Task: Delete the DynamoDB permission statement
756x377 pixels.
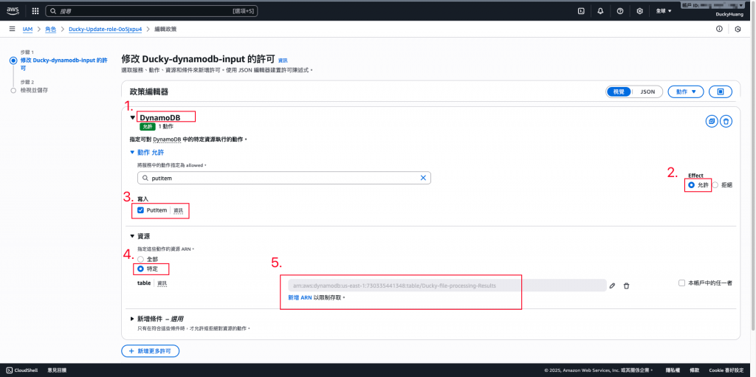Action: (x=726, y=122)
